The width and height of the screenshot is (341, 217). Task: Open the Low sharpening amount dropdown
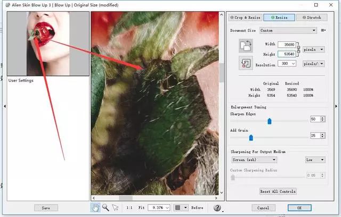315,160
